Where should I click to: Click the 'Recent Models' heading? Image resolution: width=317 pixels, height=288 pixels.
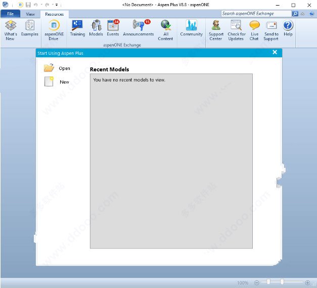(109, 69)
